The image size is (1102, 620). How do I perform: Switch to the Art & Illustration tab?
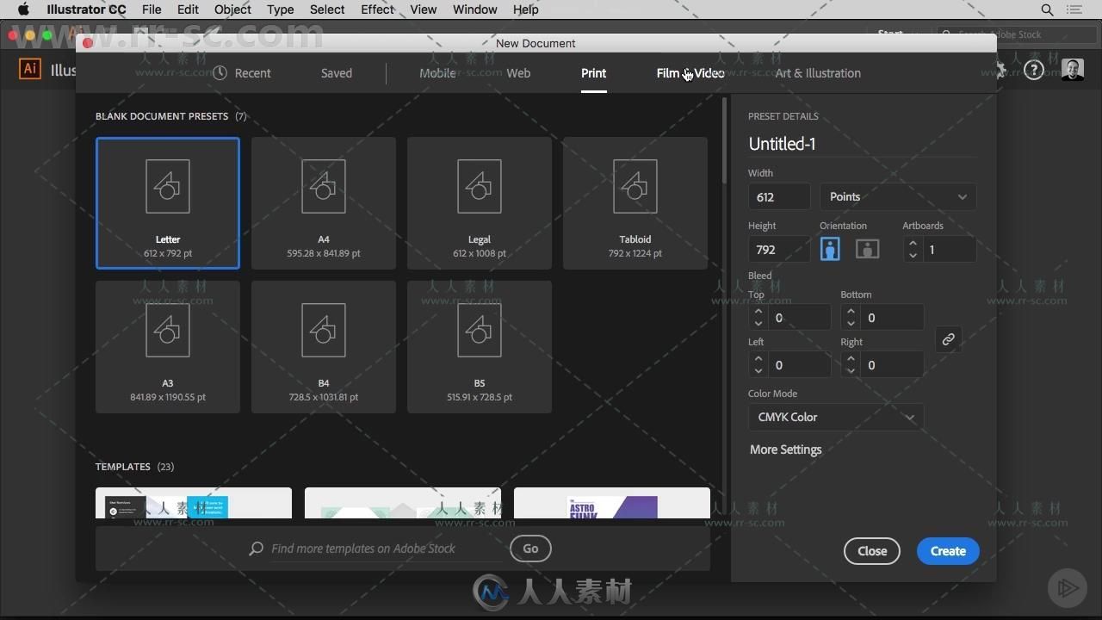click(818, 73)
